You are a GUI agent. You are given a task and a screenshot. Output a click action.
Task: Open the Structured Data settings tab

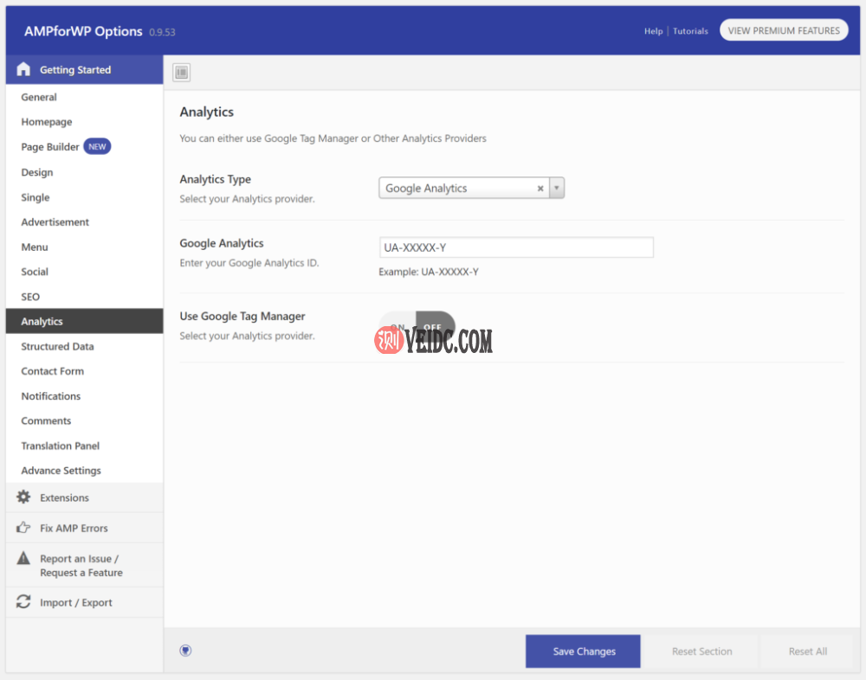(x=57, y=346)
